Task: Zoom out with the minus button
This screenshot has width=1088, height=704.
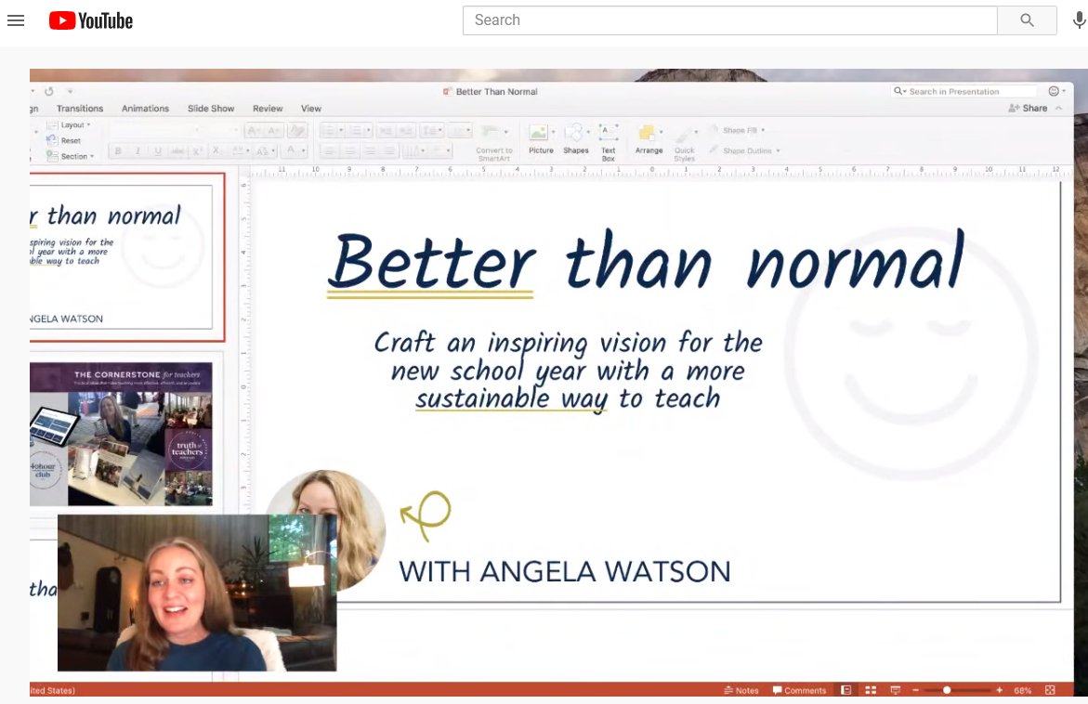Action: [x=916, y=690]
